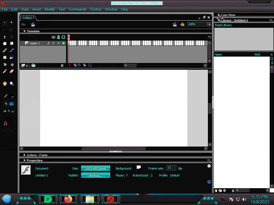Screen dimensions: 274x205
Task: Select the Ink Bottle tool
Action: (5, 65)
